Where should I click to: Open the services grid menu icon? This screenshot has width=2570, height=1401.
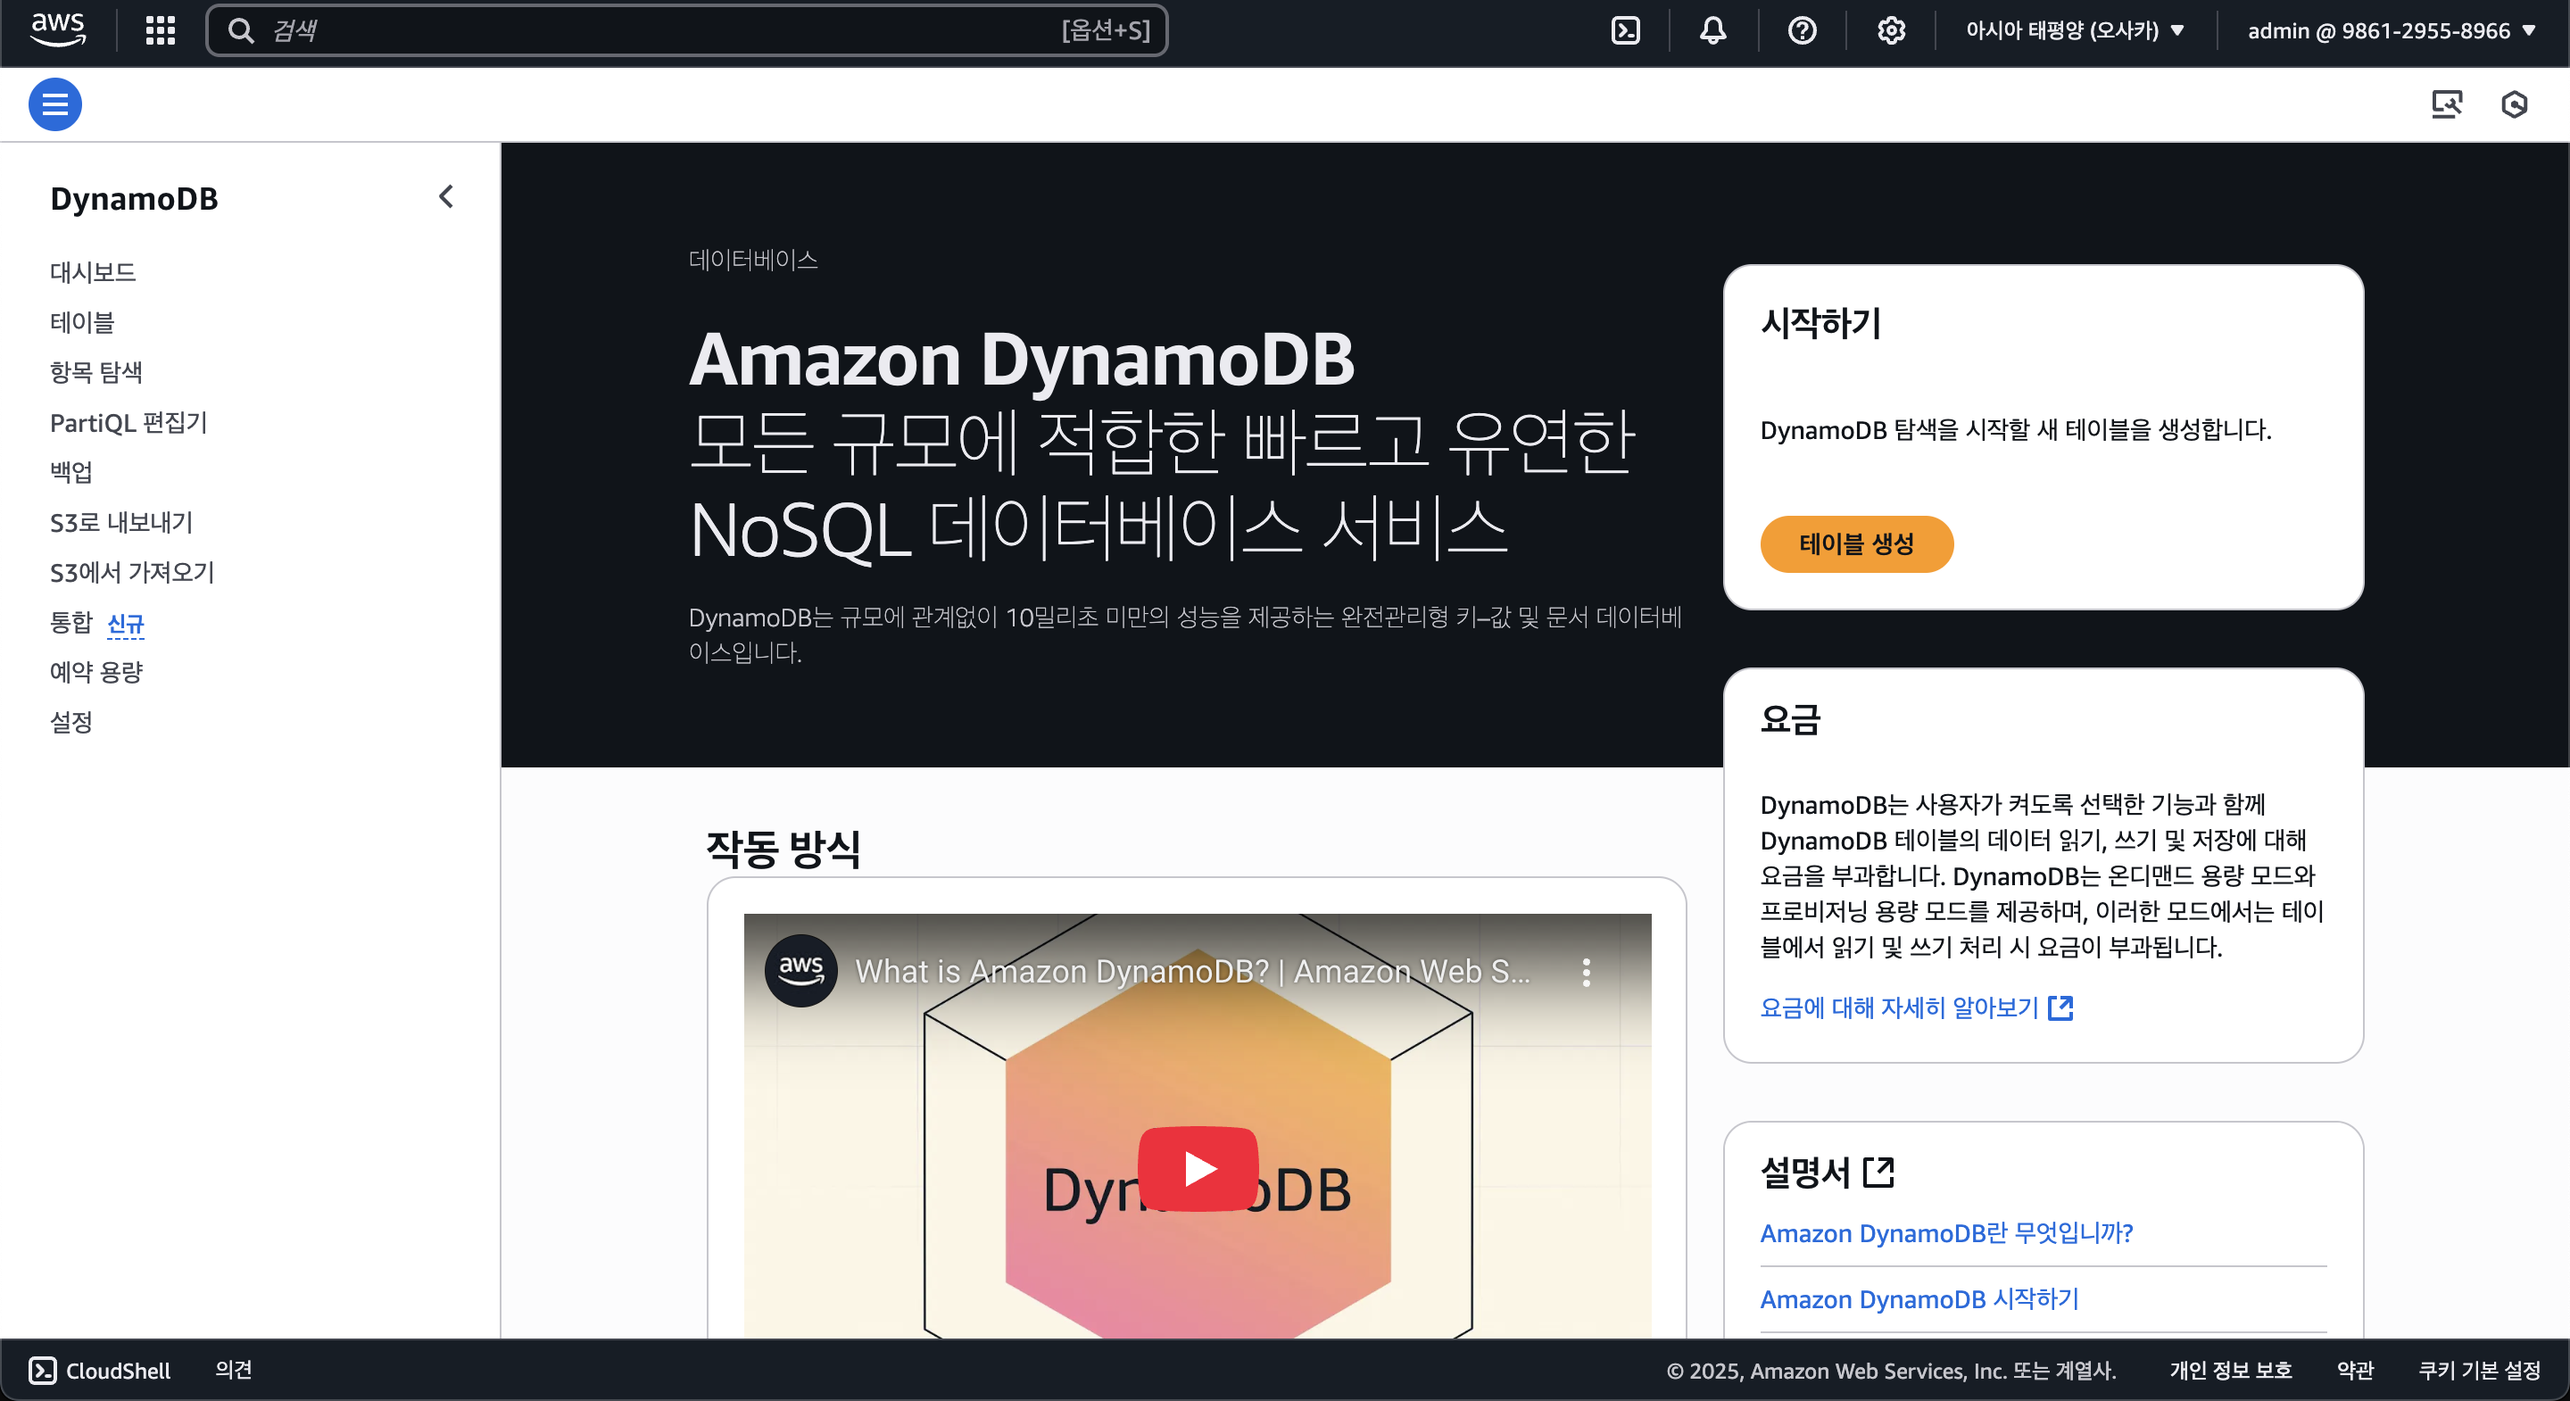click(160, 30)
